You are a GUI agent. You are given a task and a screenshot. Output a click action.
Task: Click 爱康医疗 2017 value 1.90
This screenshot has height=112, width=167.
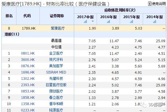(92, 28)
